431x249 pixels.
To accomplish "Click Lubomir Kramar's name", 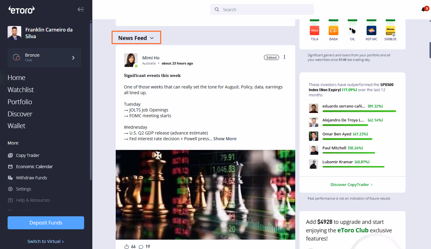I will click(x=337, y=162).
